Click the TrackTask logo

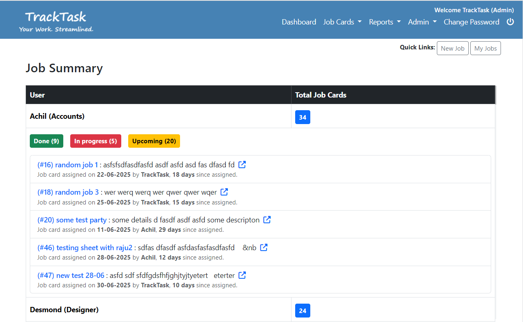[x=56, y=21]
